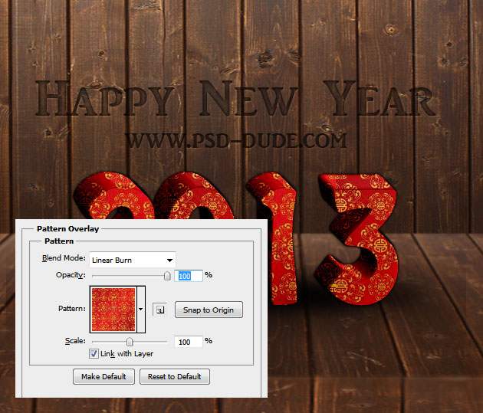The height and width of the screenshot is (413, 483).
Task: Select the red pattern swatch thumbnail
Action: tap(113, 310)
